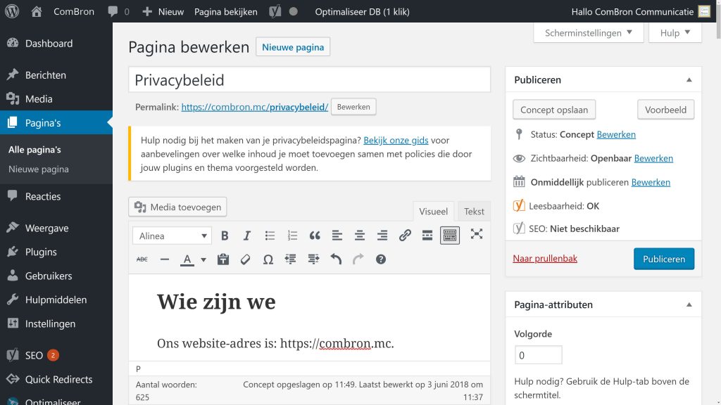The height and width of the screenshot is (405, 721).
Task: Insert a hyperlink via the link icon
Action: (405, 236)
